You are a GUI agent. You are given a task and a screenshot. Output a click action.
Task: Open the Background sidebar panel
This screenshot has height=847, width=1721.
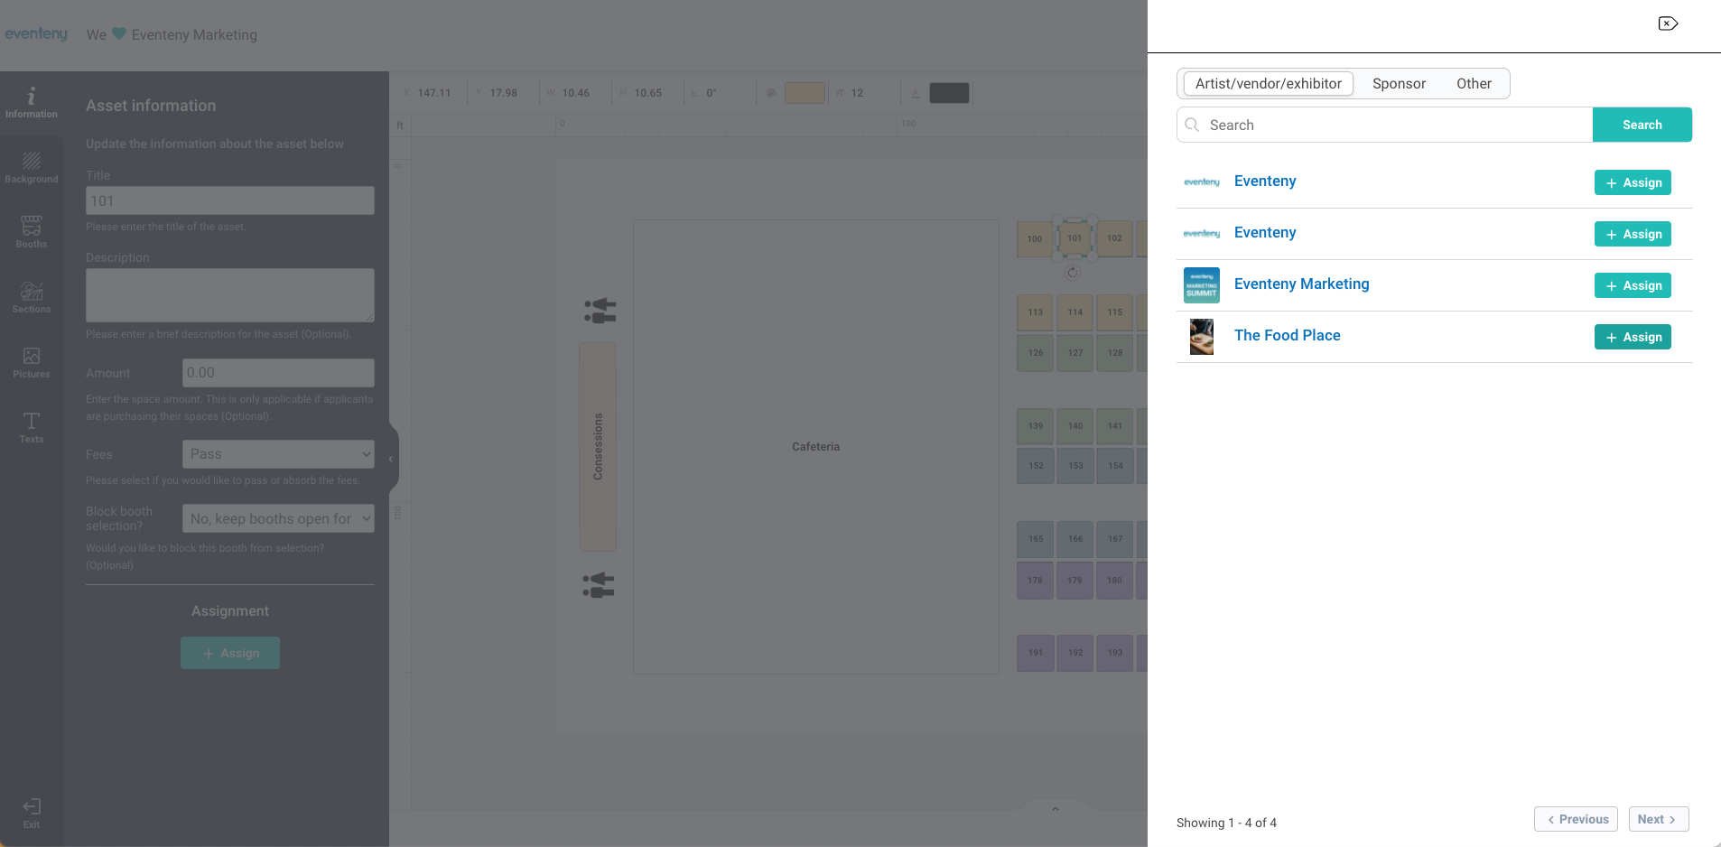point(32,168)
